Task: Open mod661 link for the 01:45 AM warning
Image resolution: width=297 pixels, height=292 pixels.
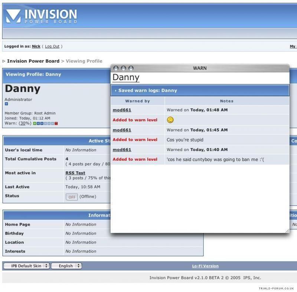Action: click(x=122, y=130)
